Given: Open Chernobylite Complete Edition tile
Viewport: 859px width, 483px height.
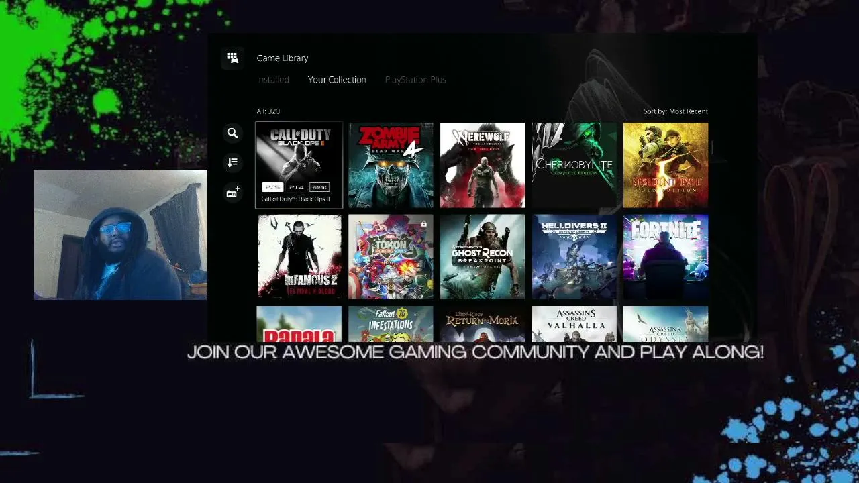Looking at the screenshot, I should click(x=574, y=165).
